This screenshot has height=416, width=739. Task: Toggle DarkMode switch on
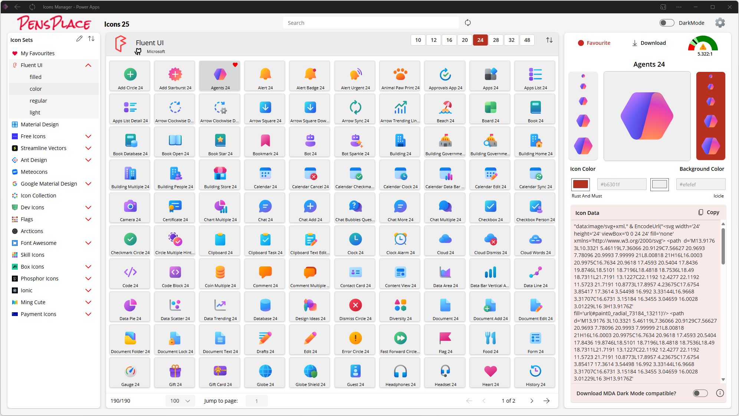point(667,23)
